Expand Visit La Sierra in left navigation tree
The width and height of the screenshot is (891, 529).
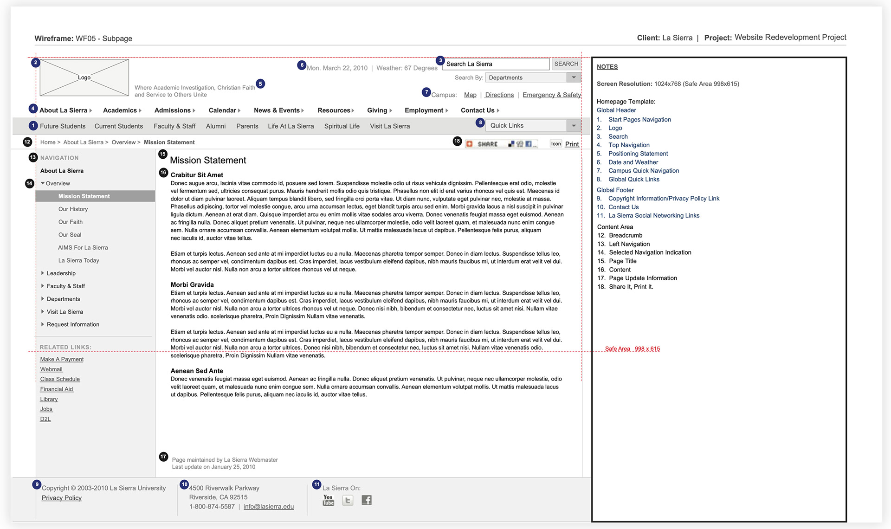pyautogui.click(x=43, y=312)
